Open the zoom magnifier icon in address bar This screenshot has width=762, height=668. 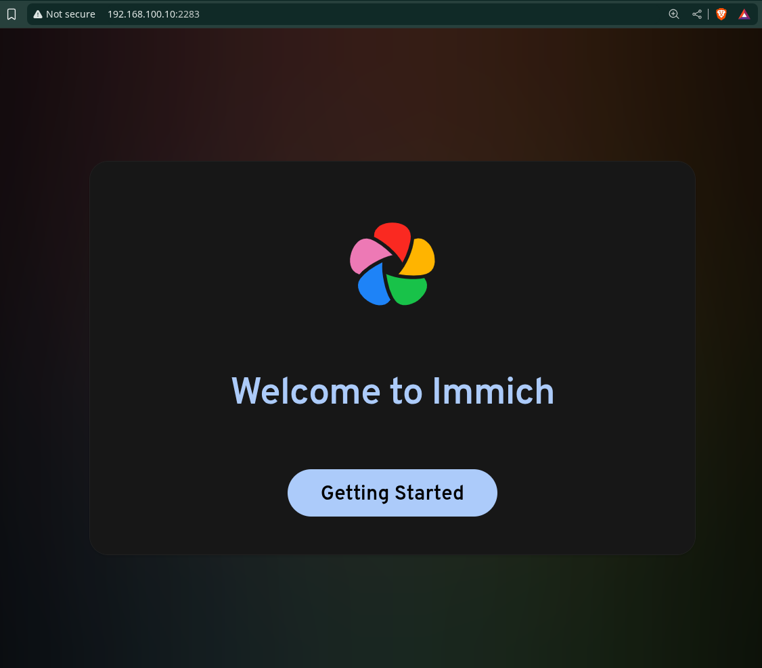tap(673, 14)
